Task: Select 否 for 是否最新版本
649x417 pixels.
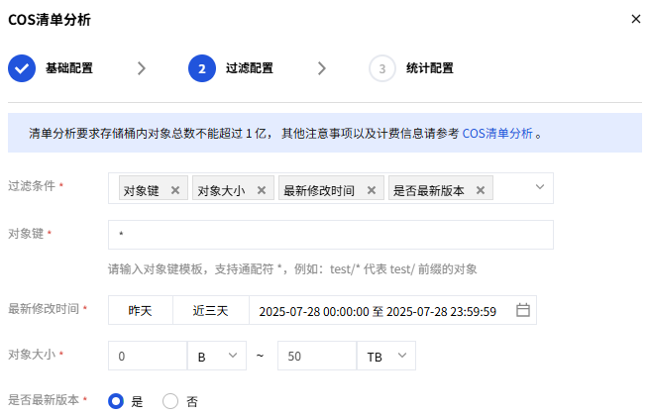Action: point(170,401)
